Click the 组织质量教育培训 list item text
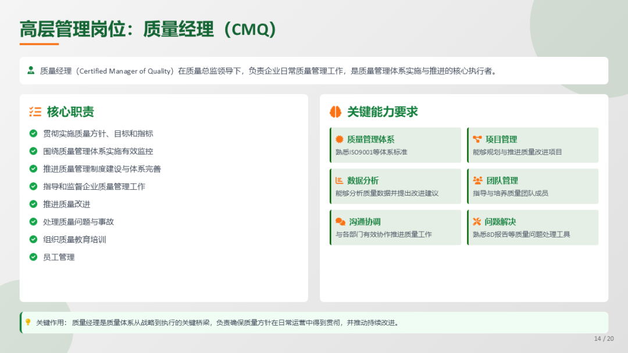 pos(74,240)
